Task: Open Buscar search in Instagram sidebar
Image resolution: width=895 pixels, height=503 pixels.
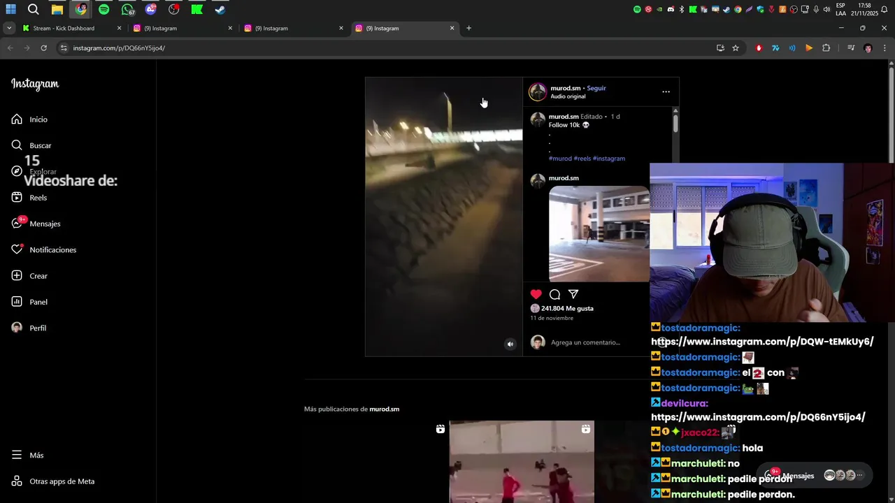Action: coord(31,145)
